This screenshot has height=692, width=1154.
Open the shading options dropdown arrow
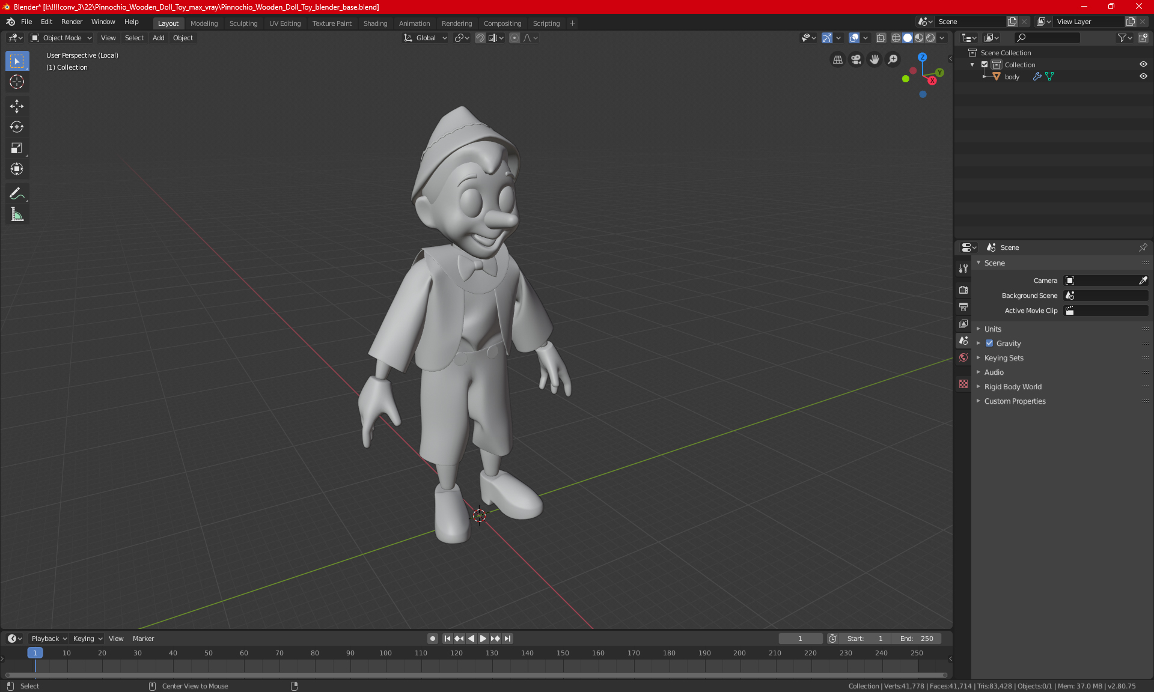click(x=942, y=38)
